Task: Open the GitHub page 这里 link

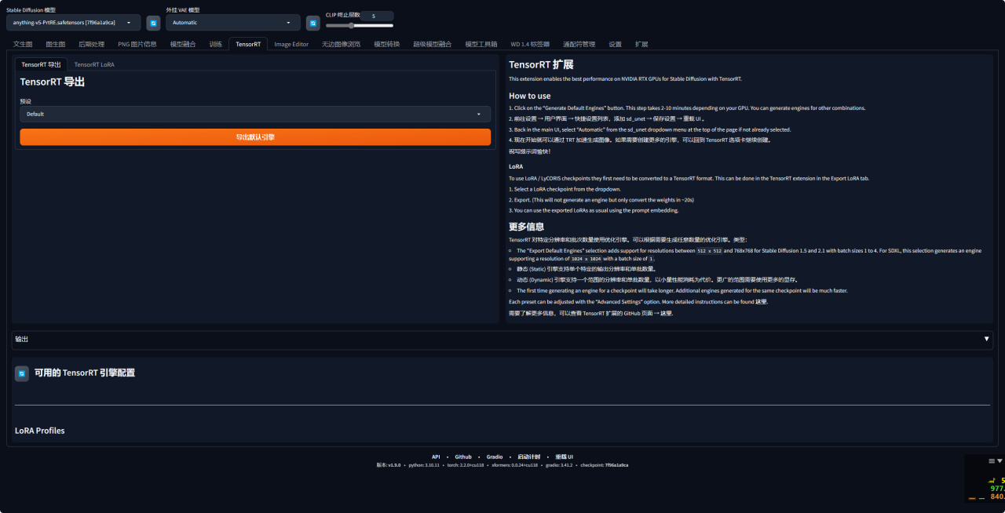Action: pyautogui.click(x=667, y=313)
